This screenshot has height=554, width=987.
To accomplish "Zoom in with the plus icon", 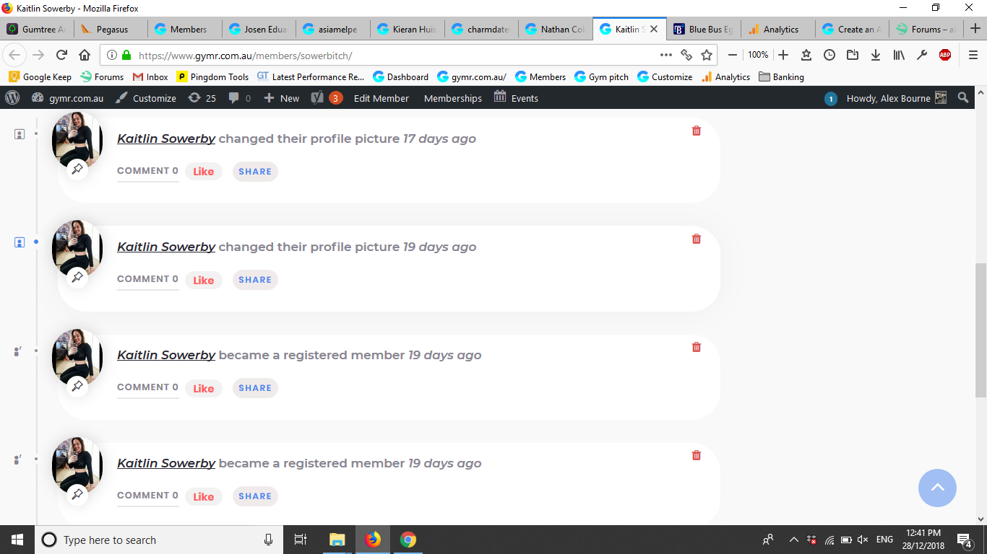I will (783, 55).
